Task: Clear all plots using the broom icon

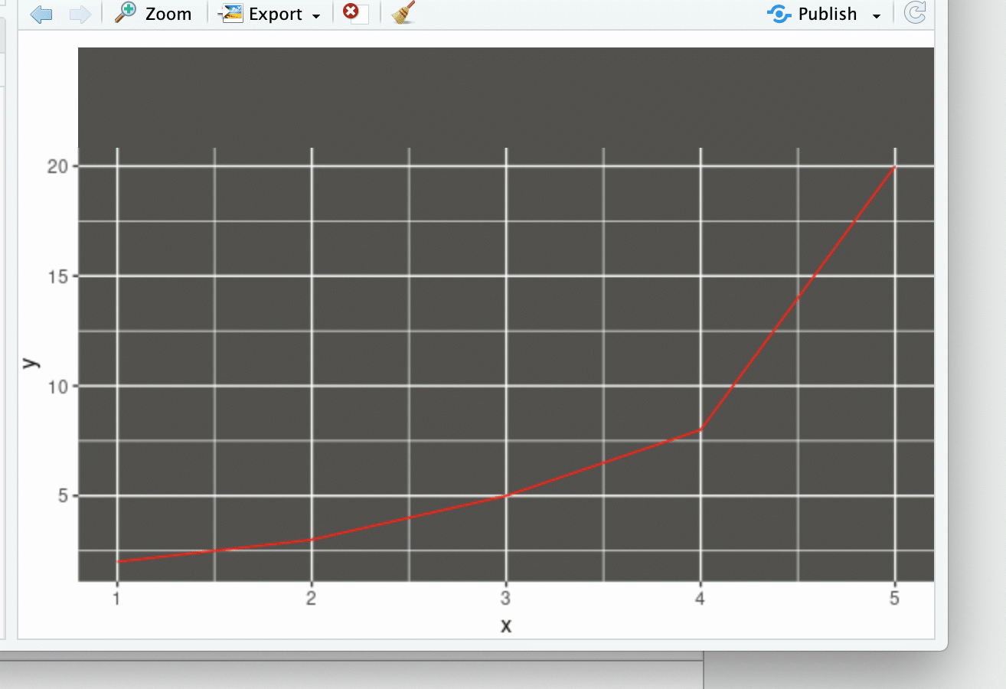Action: (x=401, y=13)
